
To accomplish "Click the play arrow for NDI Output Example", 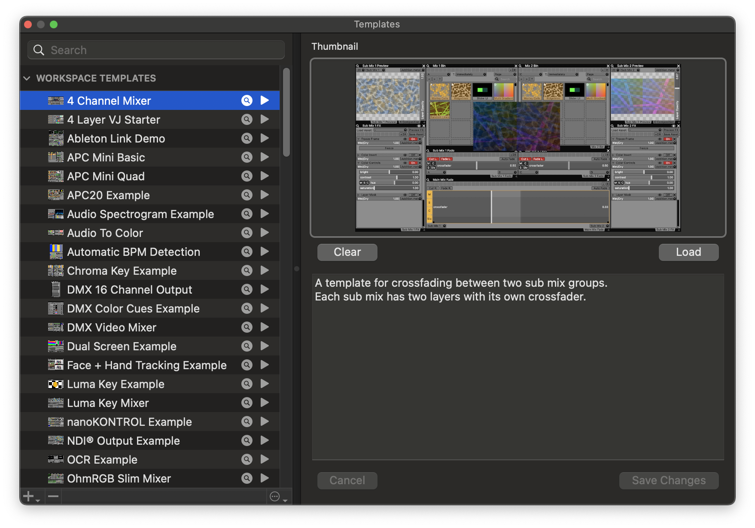I will pos(265,440).
